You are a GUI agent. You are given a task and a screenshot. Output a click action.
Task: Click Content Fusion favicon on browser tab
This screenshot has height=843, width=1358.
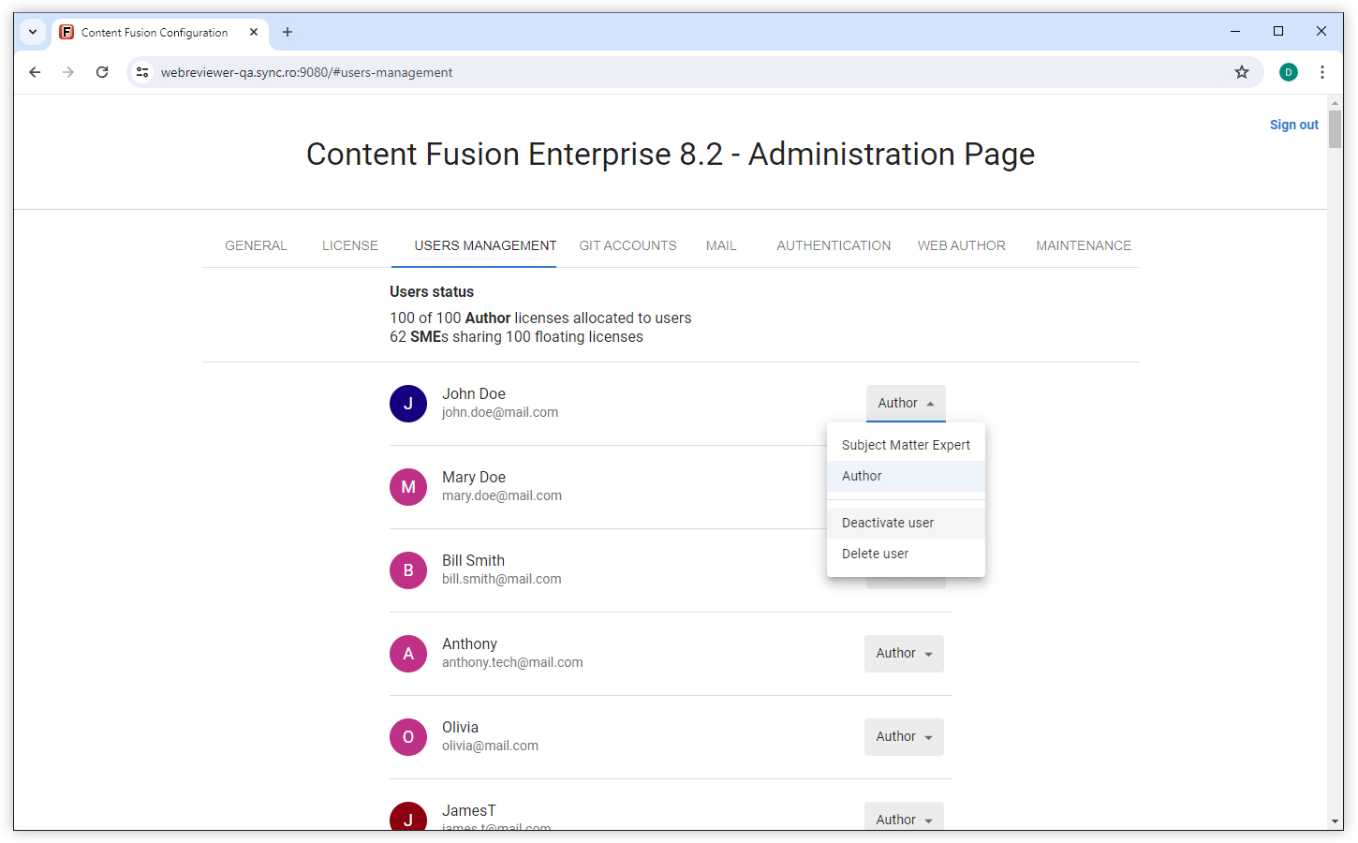pos(66,32)
